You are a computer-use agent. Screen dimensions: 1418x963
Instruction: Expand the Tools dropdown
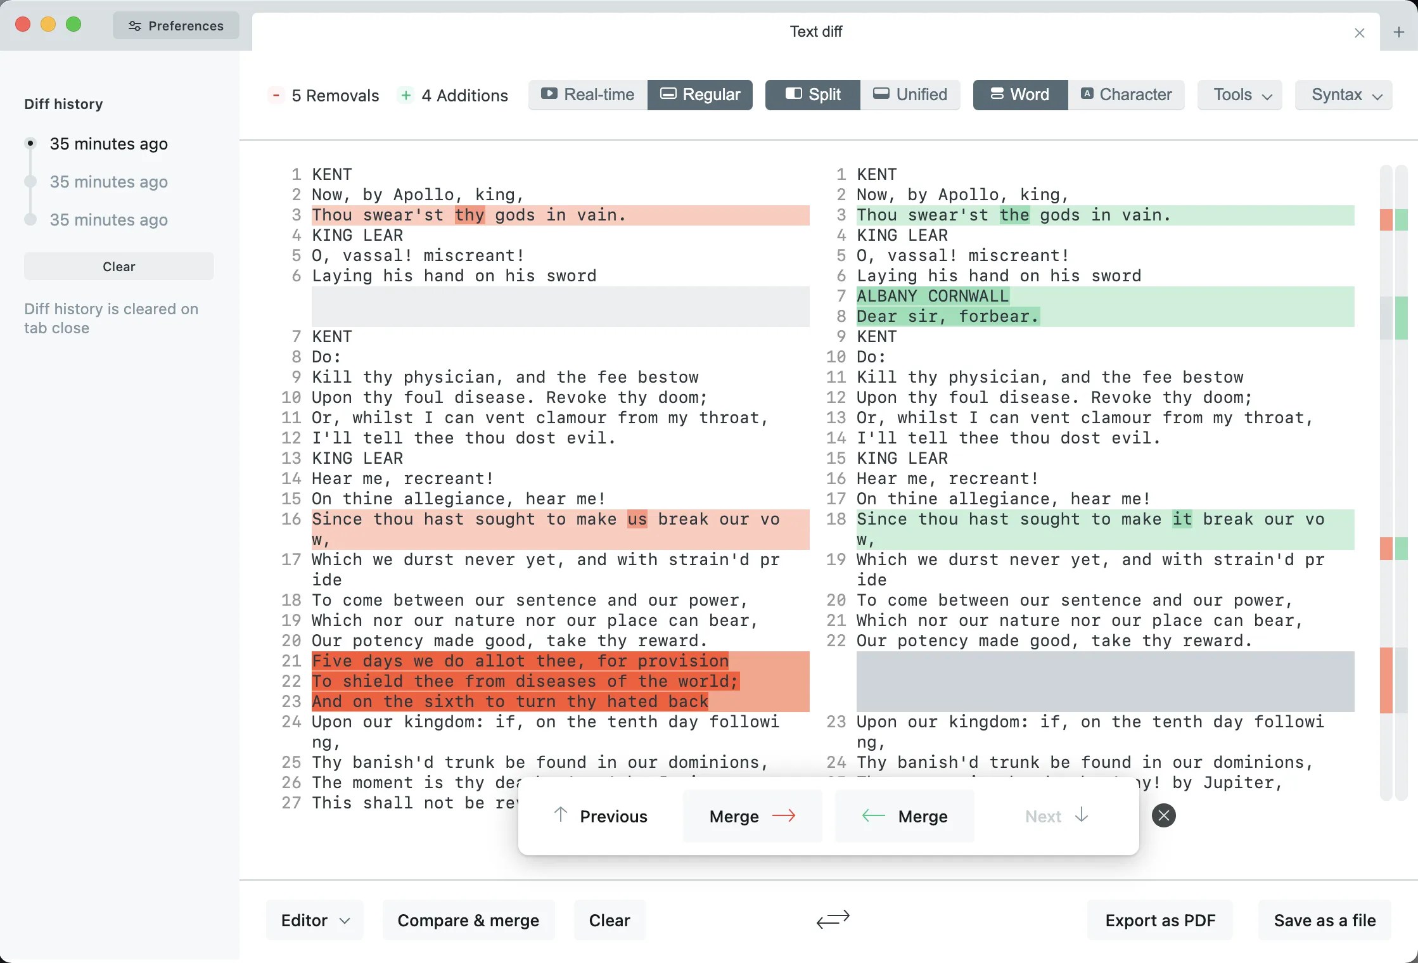tap(1241, 95)
